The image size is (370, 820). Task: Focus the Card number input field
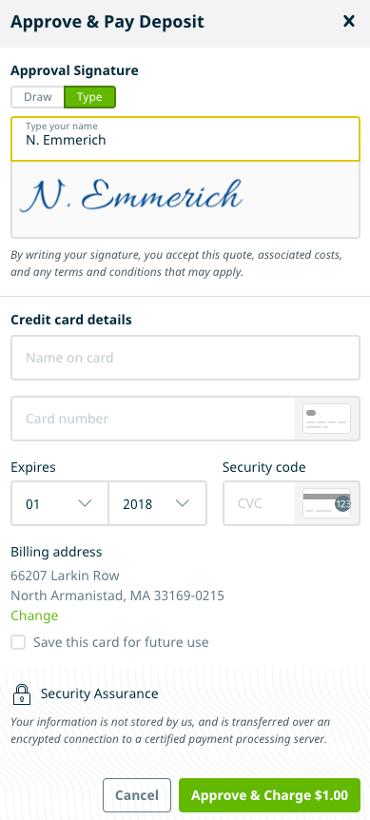coord(153,419)
